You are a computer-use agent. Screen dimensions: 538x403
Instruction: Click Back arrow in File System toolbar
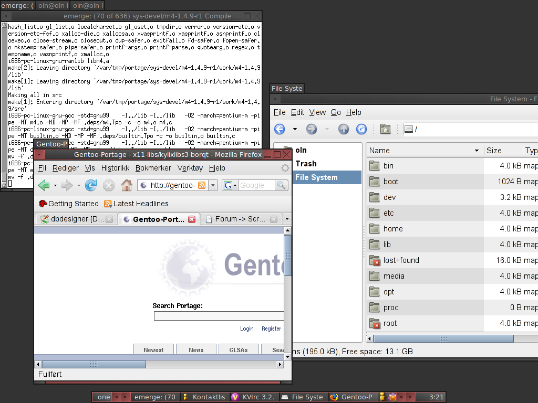[x=280, y=129]
